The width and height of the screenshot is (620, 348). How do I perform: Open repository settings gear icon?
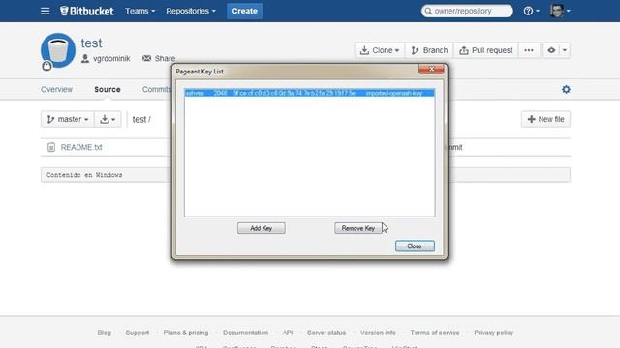566,90
